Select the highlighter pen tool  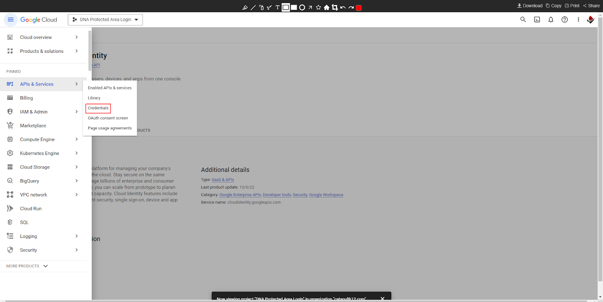[245, 8]
